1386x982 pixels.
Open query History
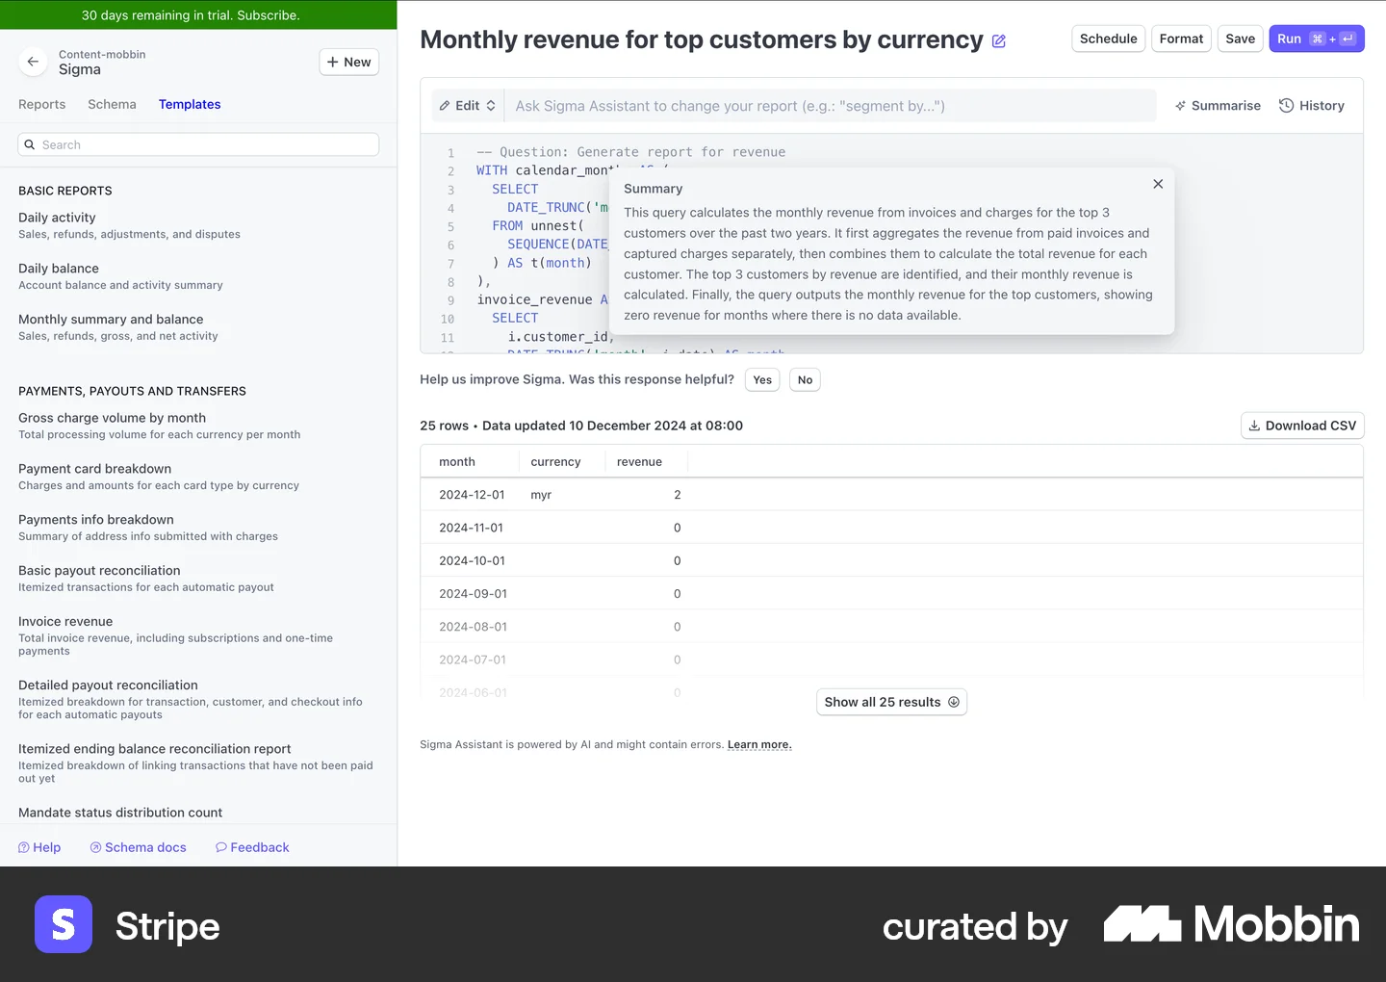1311,106
